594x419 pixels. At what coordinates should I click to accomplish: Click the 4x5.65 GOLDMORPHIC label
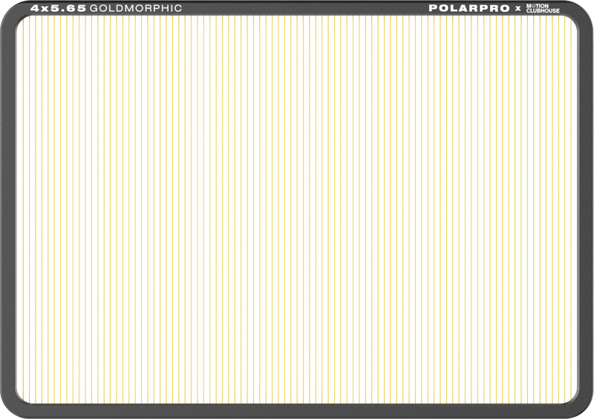point(106,8)
